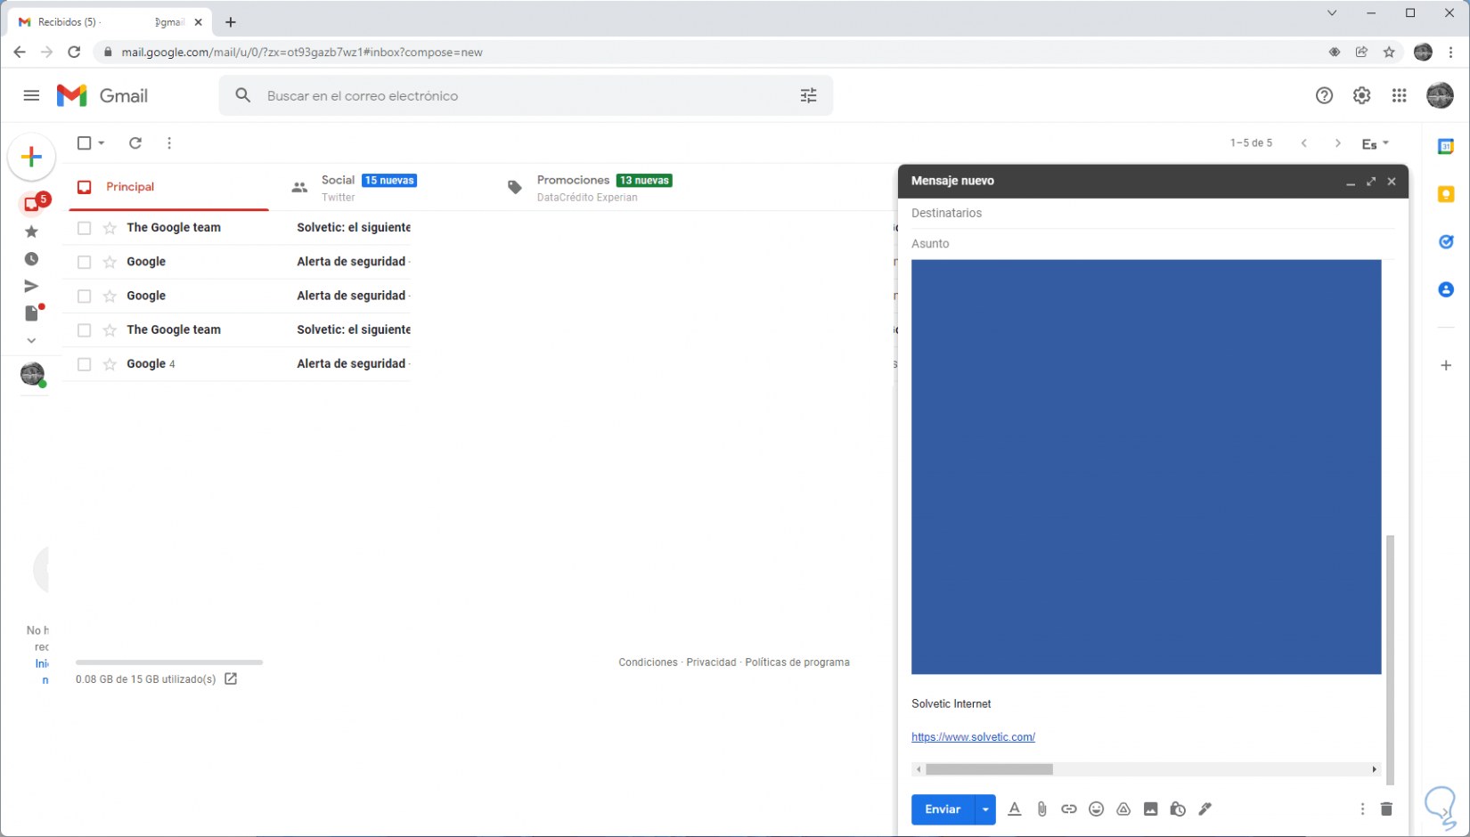Image resolution: width=1470 pixels, height=837 pixels.
Task: Open the solvetic.com signature link
Action: click(973, 737)
